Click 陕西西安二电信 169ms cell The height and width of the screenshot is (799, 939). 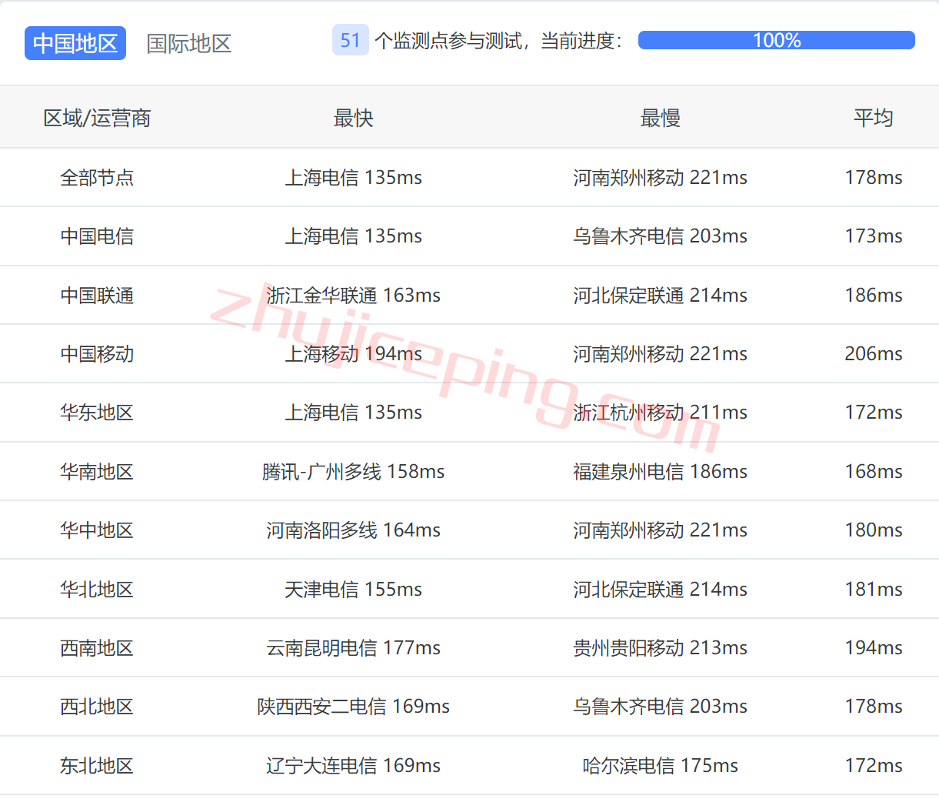(x=354, y=707)
